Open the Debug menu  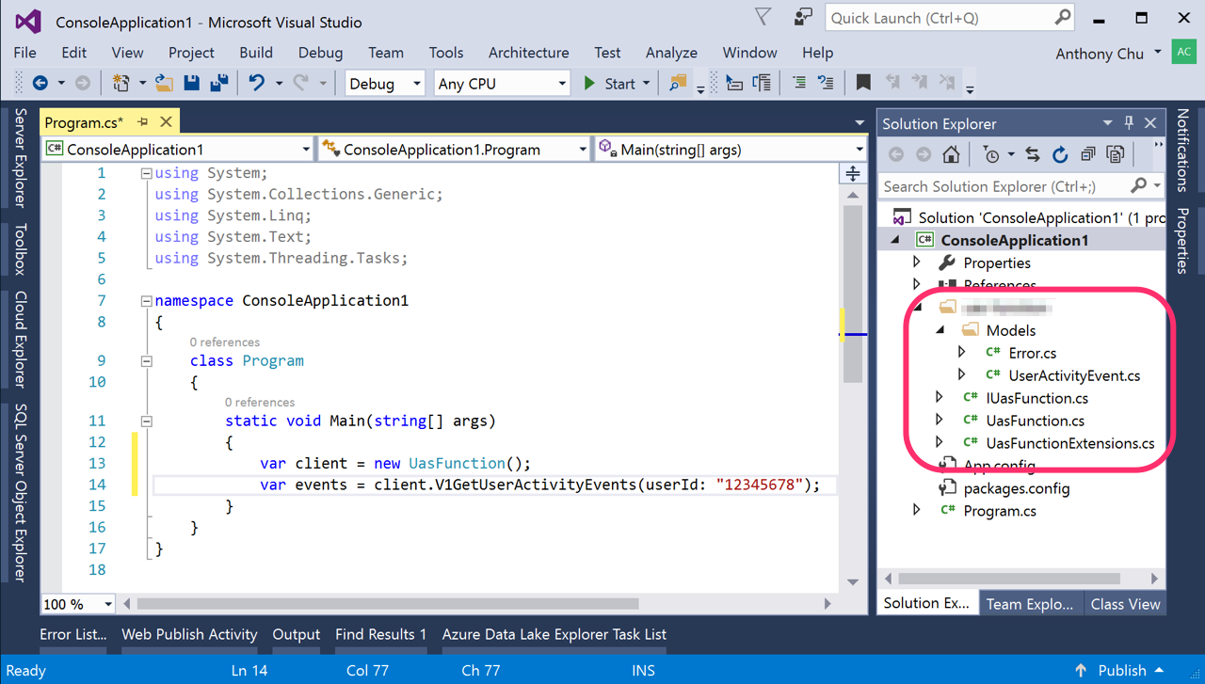(x=320, y=53)
